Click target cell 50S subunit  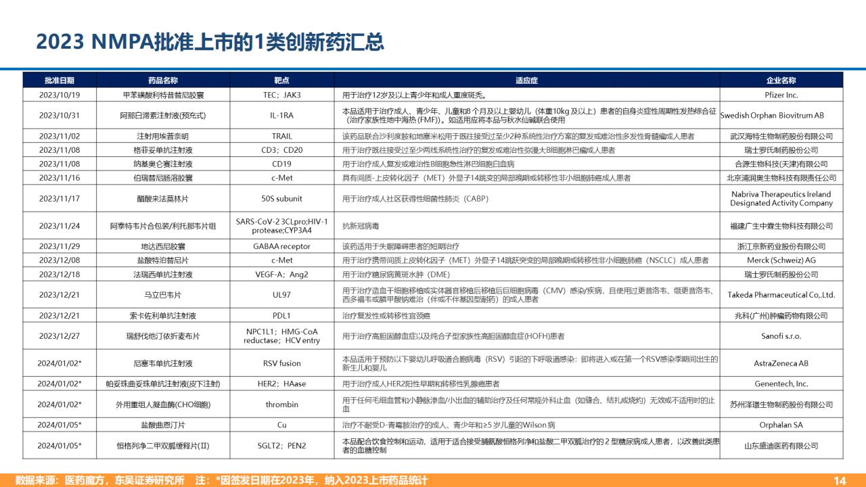tap(281, 199)
